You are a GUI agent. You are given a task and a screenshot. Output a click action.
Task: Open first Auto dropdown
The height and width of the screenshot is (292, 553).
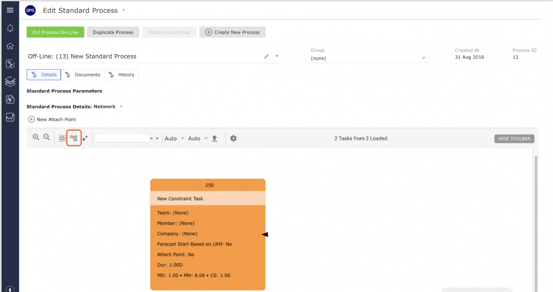[174, 139]
